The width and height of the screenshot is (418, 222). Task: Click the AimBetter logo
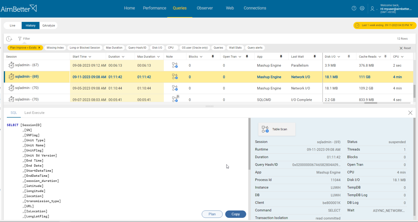(x=19, y=8)
